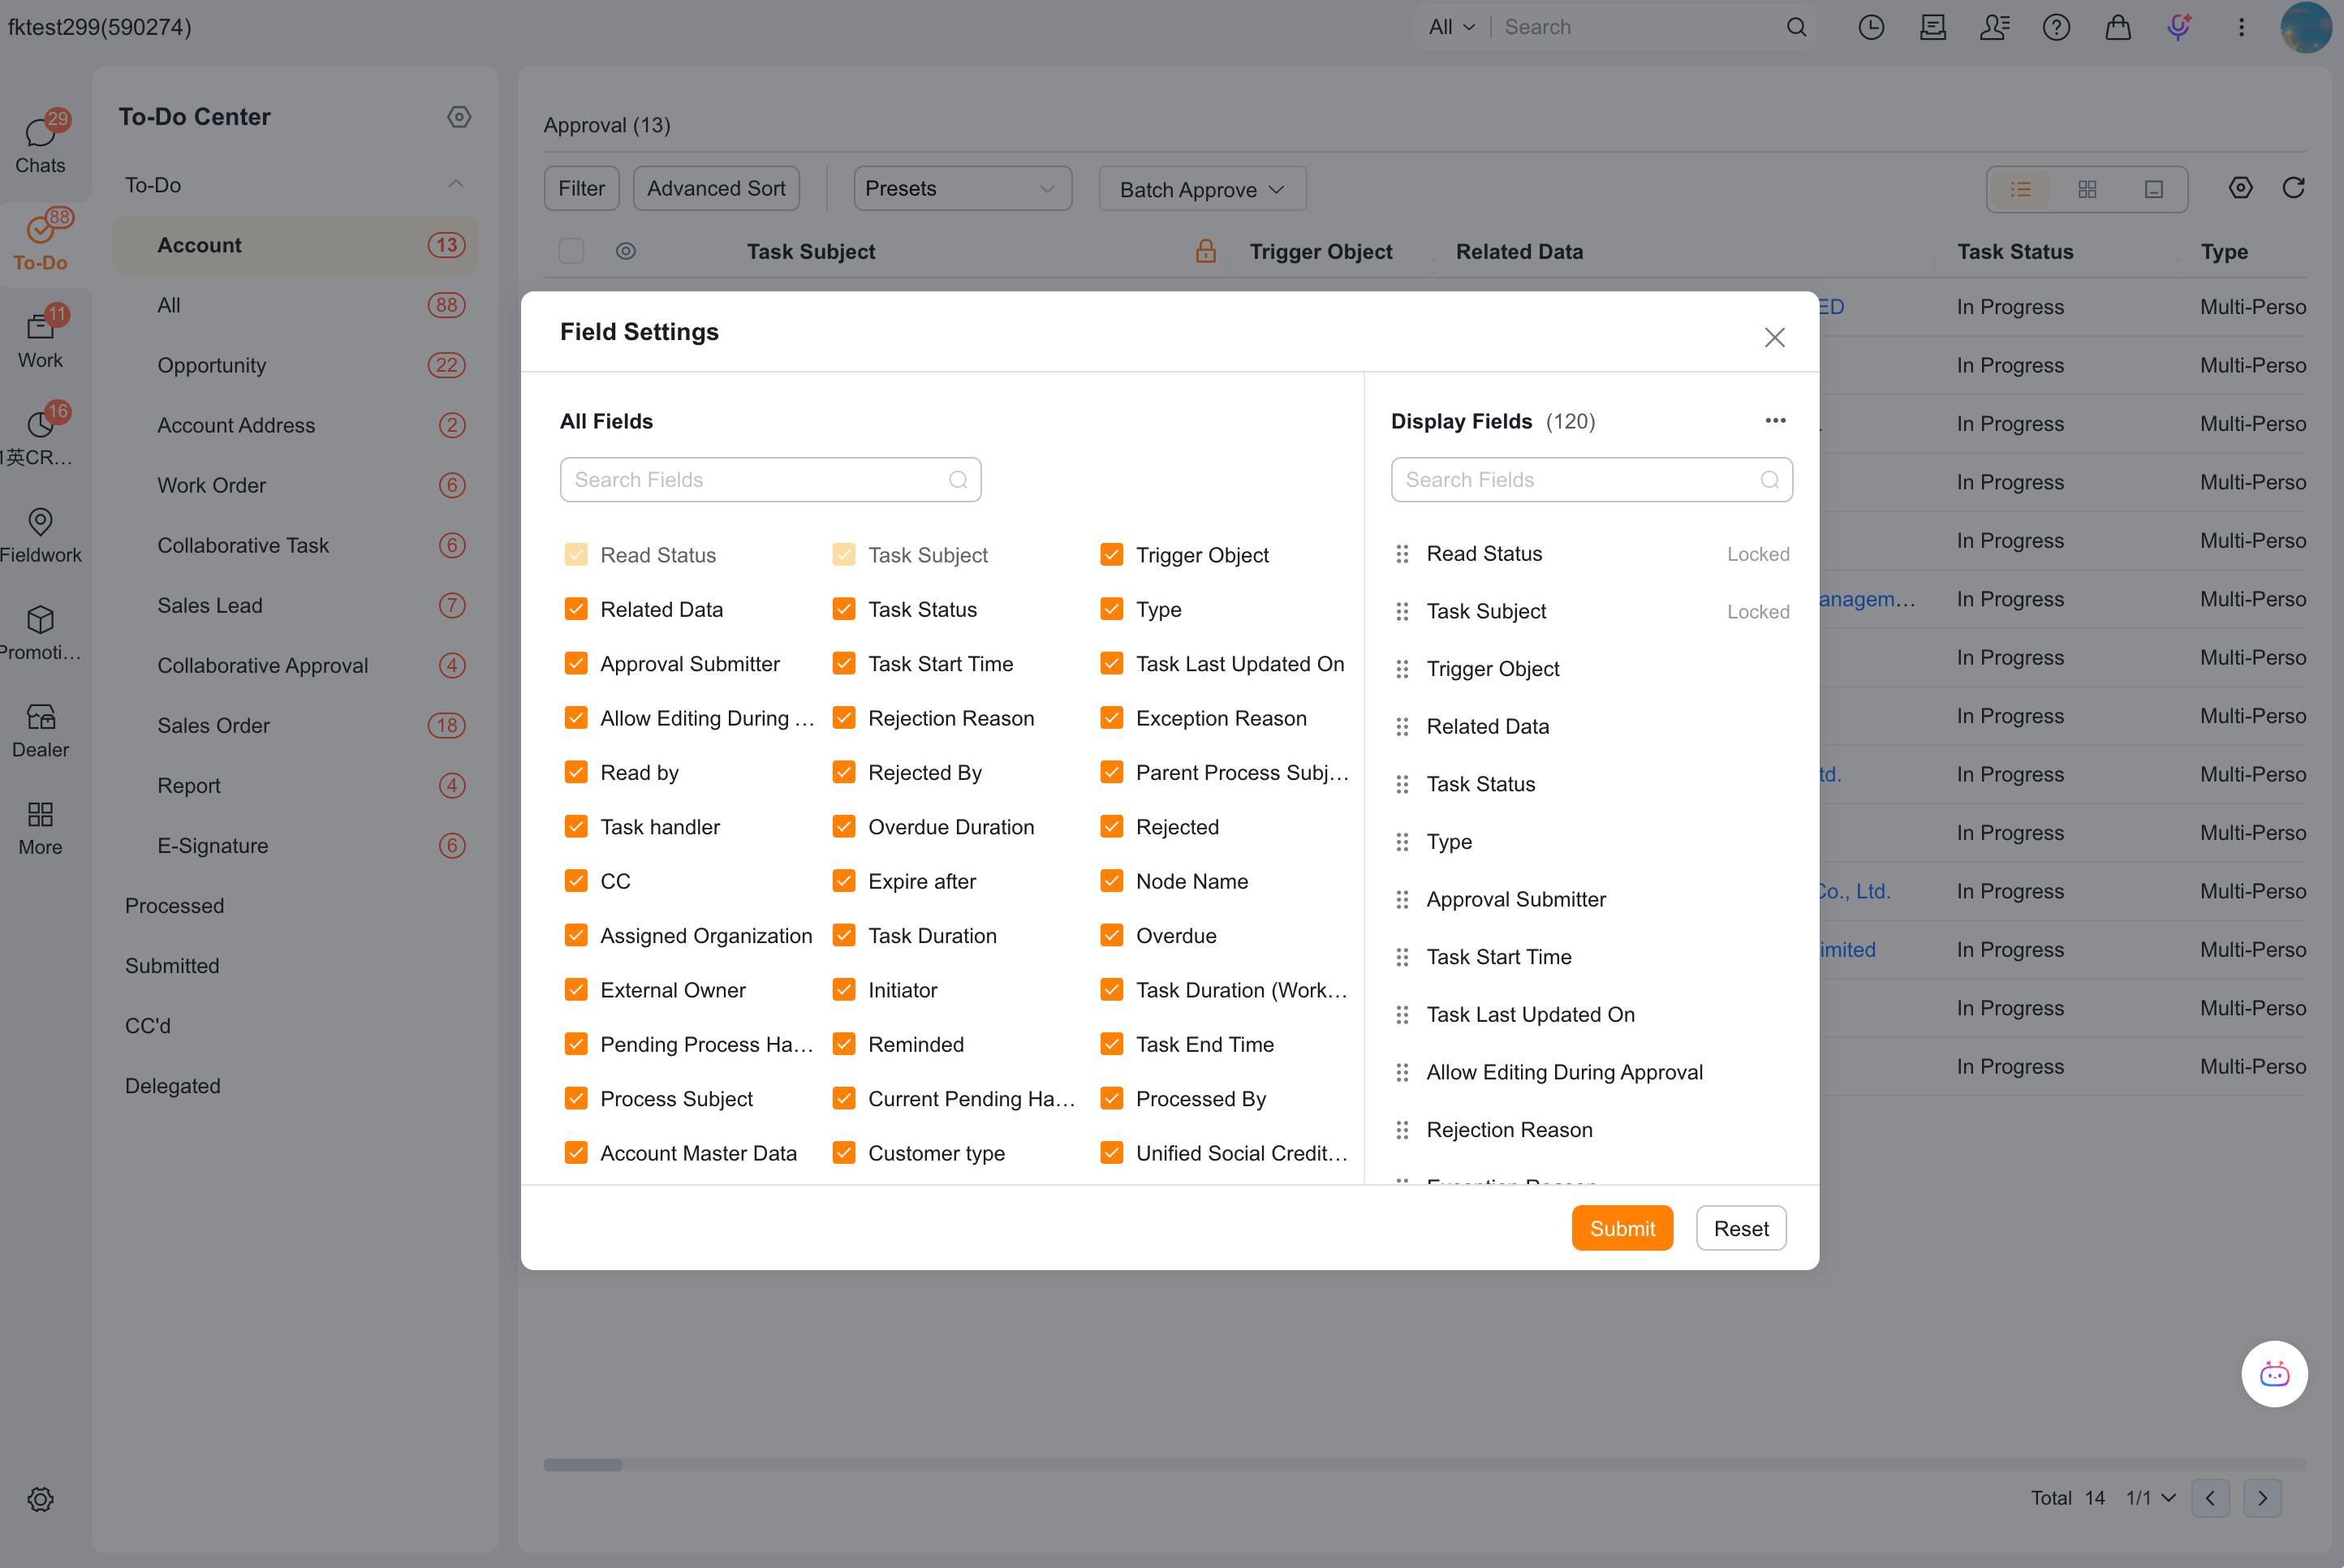Viewport: 2344px width, 1568px height.
Task: Click the history clock icon in top bar
Action: point(1871,27)
